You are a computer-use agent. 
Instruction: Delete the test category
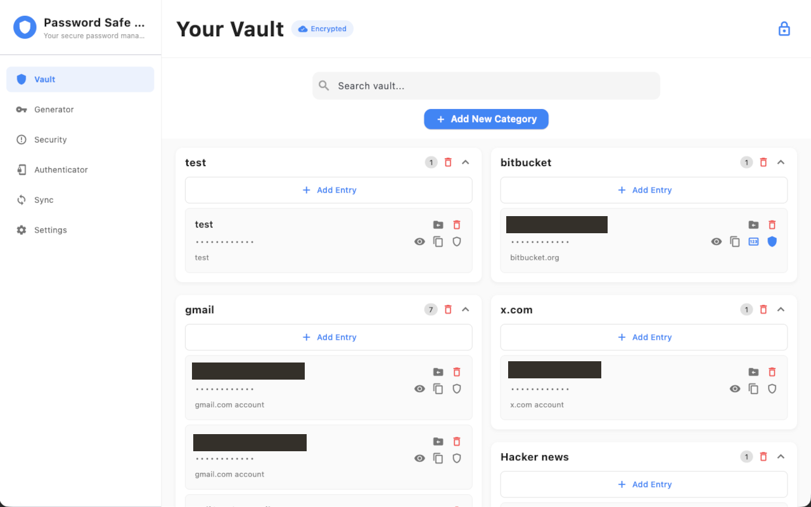coord(448,162)
